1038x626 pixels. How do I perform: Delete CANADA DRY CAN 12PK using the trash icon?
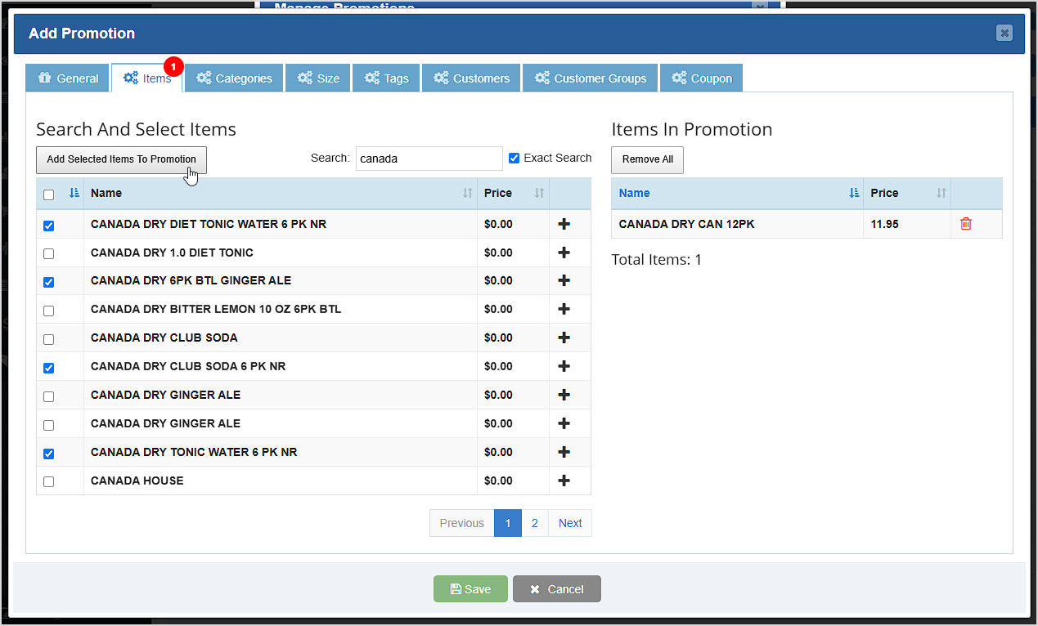(x=965, y=223)
